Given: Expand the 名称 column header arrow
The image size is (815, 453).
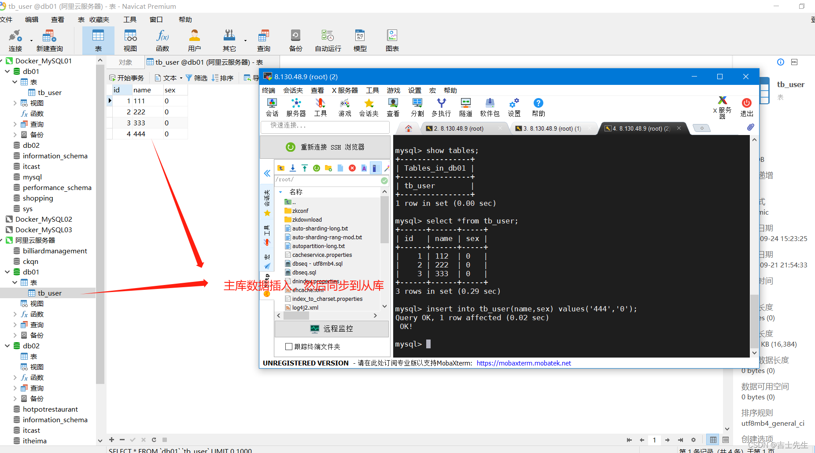Looking at the screenshot, I should point(280,192).
